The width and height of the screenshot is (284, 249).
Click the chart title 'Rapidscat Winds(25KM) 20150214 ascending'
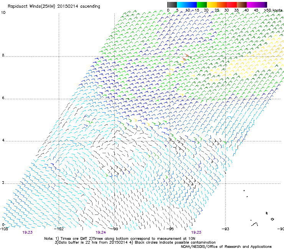(x=54, y=7)
